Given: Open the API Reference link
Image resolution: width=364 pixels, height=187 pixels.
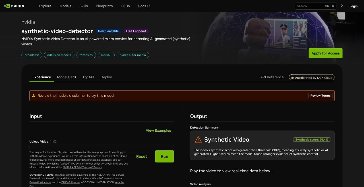Looking at the screenshot, I should 272,77.
